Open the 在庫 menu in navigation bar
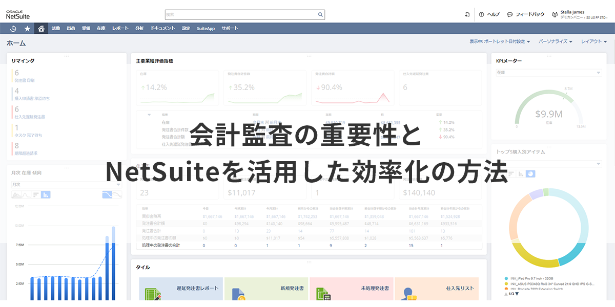Viewport: 615px width, 307px height. pos(101,29)
